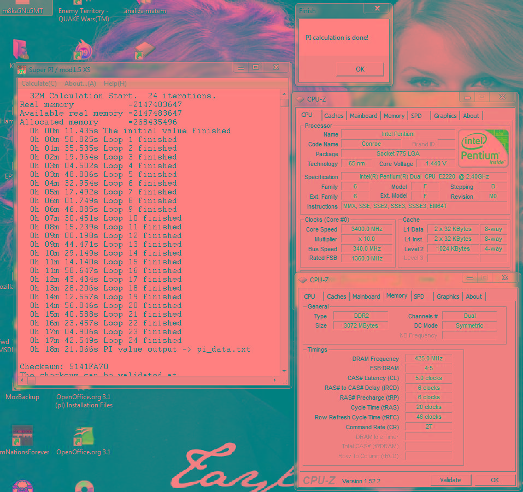Click the Rated FSB value 1360.0 MHz
The width and height of the screenshot is (523, 492).
[367, 258]
